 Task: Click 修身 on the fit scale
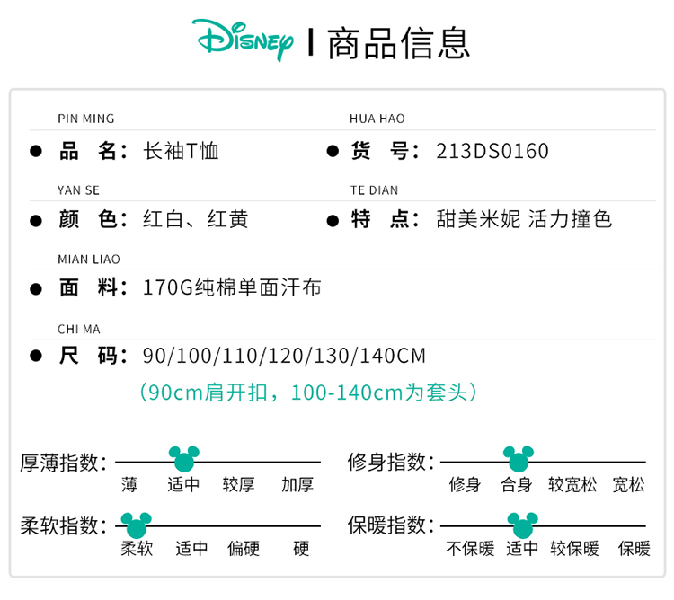point(465,484)
